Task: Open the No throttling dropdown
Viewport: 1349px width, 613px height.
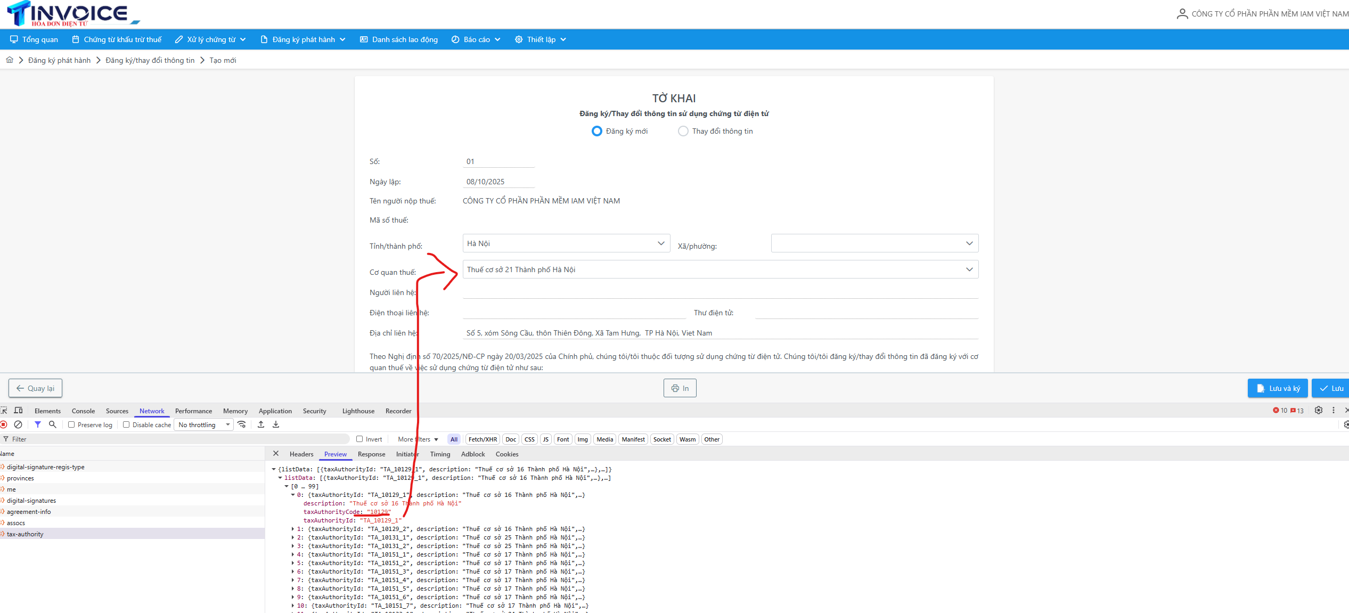Action: point(204,424)
